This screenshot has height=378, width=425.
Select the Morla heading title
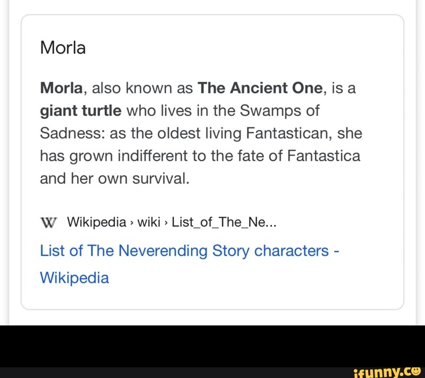[x=62, y=48]
